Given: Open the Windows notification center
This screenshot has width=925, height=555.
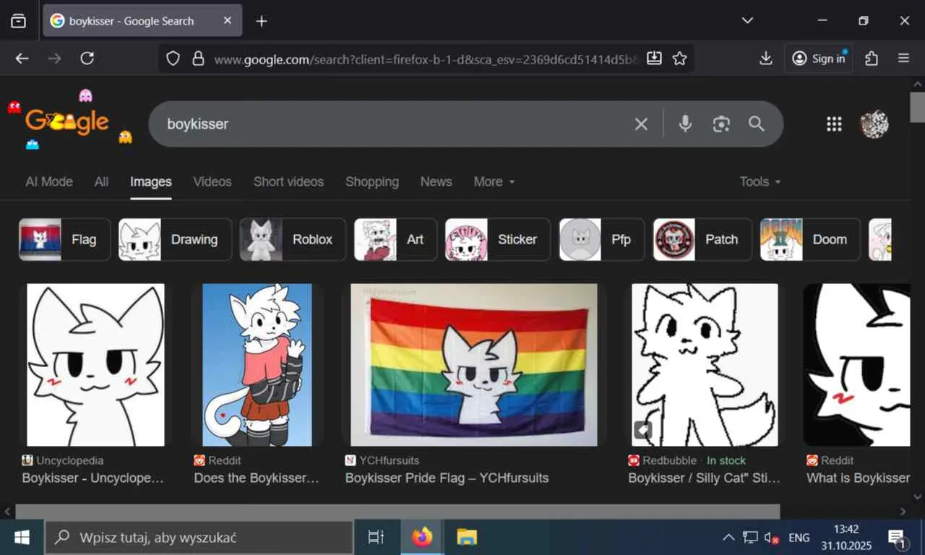Looking at the screenshot, I should click(898, 538).
